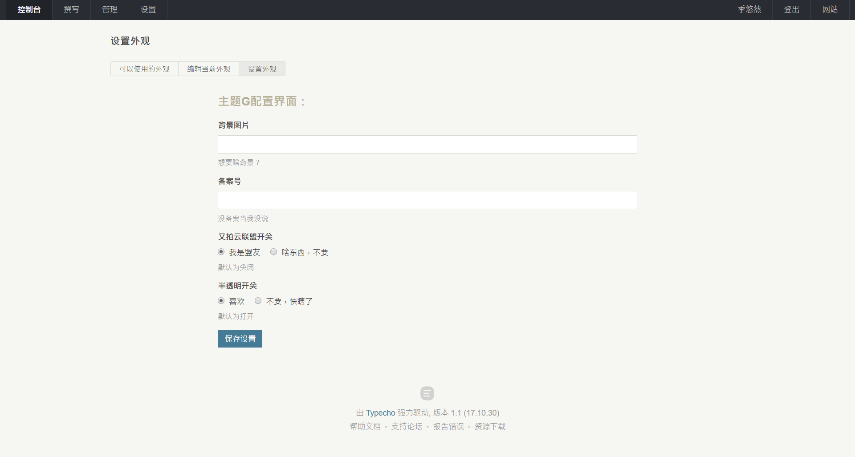
Task: Choose the 喜欢 transparency radio button
Action: click(221, 301)
